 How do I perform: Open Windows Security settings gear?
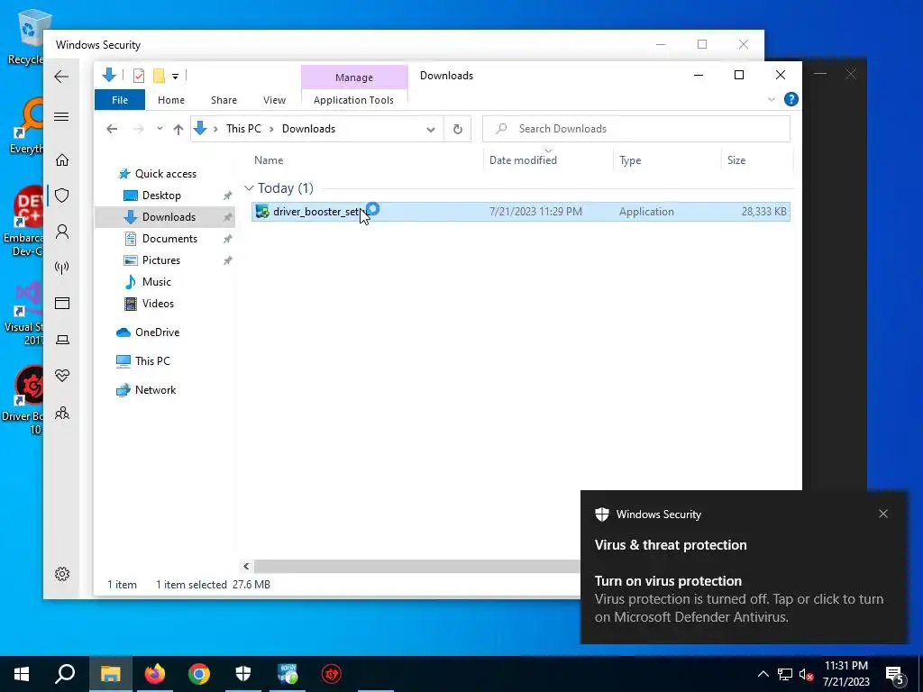(x=62, y=574)
